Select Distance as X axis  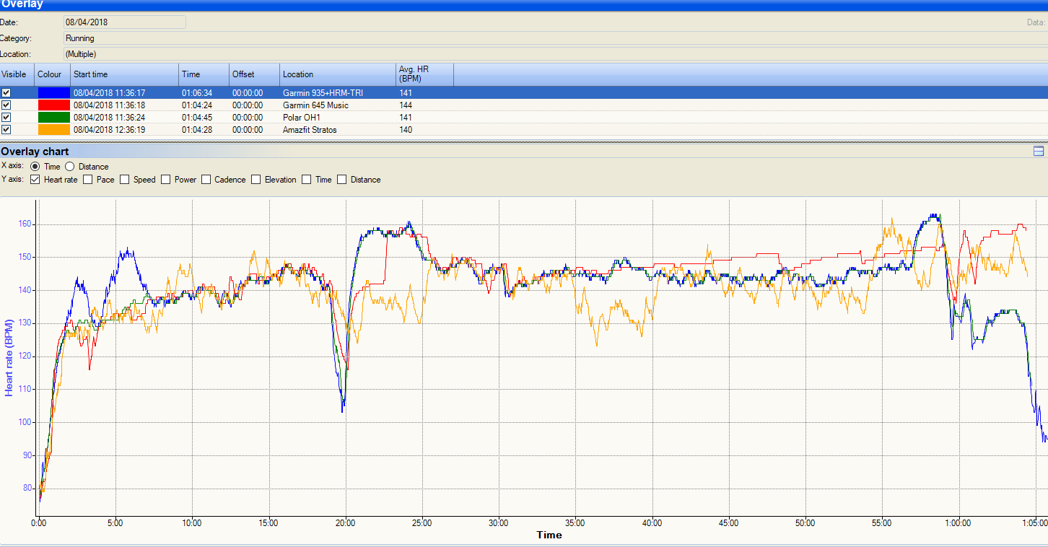click(x=70, y=167)
